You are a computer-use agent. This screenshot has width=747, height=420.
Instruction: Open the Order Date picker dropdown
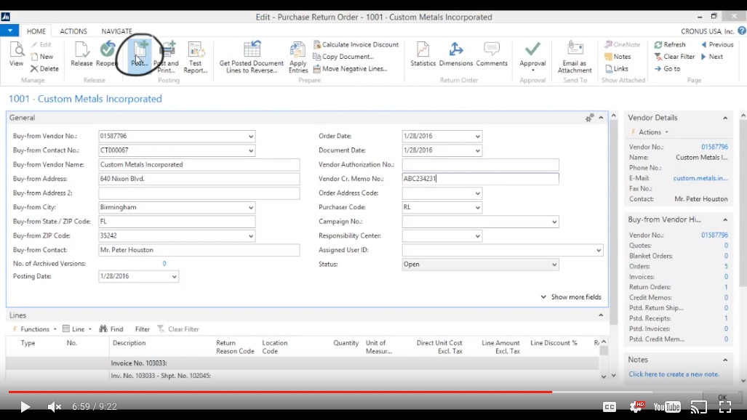pyautogui.click(x=477, y=136)
